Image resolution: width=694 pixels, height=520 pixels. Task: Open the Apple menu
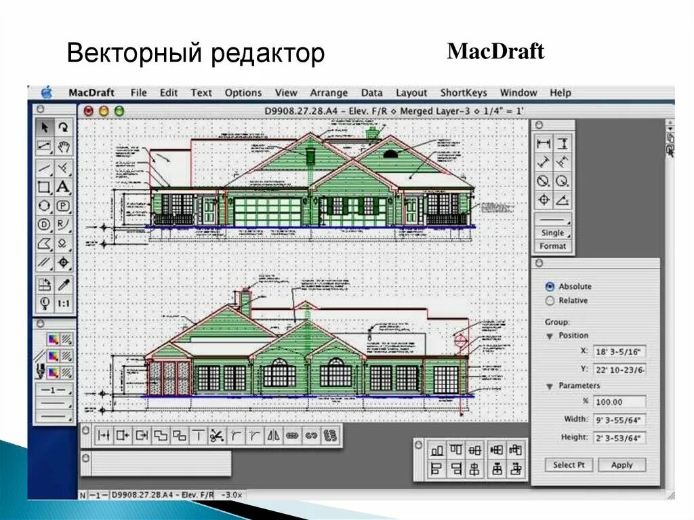[47, 93]
